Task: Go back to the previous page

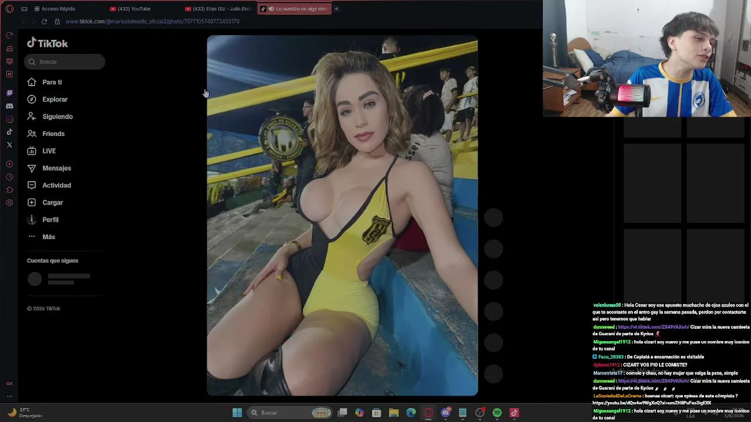Action: coord(23,22)
